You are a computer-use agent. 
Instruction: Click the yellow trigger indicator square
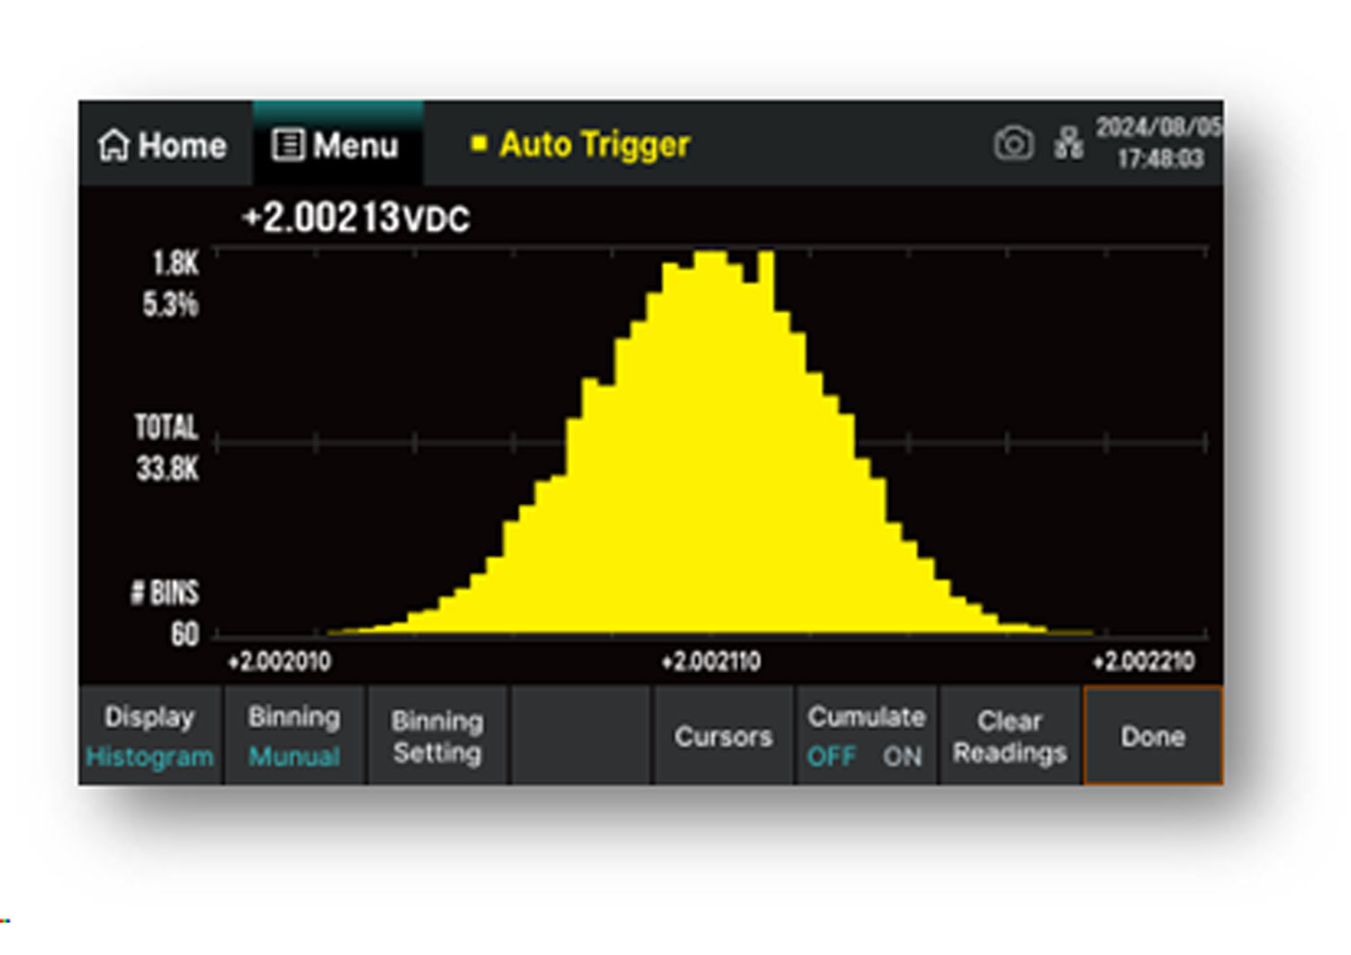coord(479,143)
